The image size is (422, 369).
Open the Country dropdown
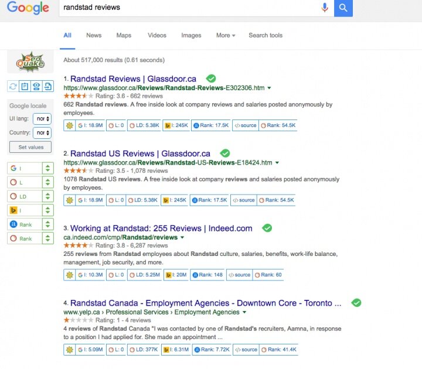point(42,132)
